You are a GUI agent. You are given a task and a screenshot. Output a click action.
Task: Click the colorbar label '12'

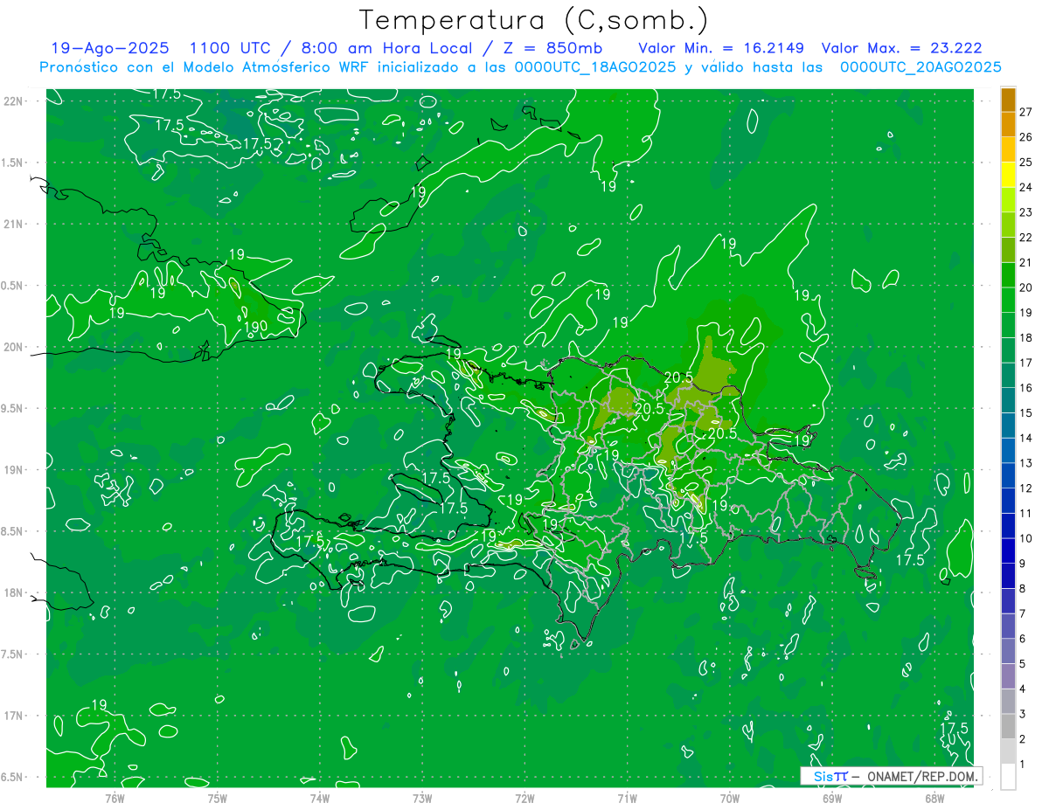[x=1025, y=488]
